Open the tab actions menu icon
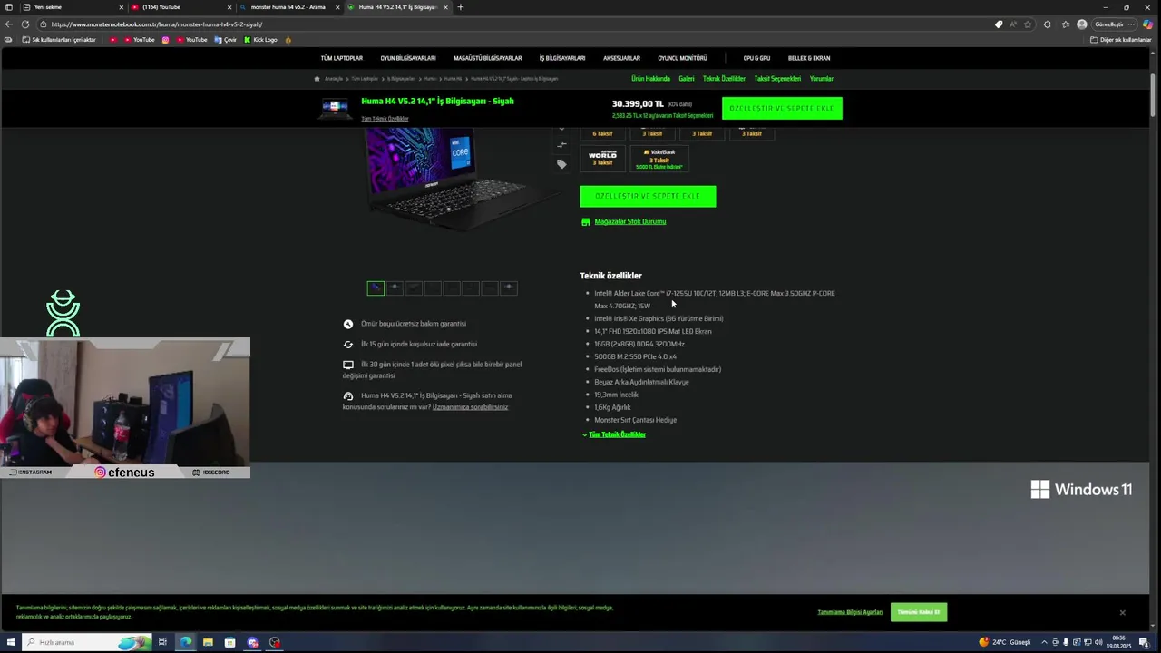 coord(9,7)
